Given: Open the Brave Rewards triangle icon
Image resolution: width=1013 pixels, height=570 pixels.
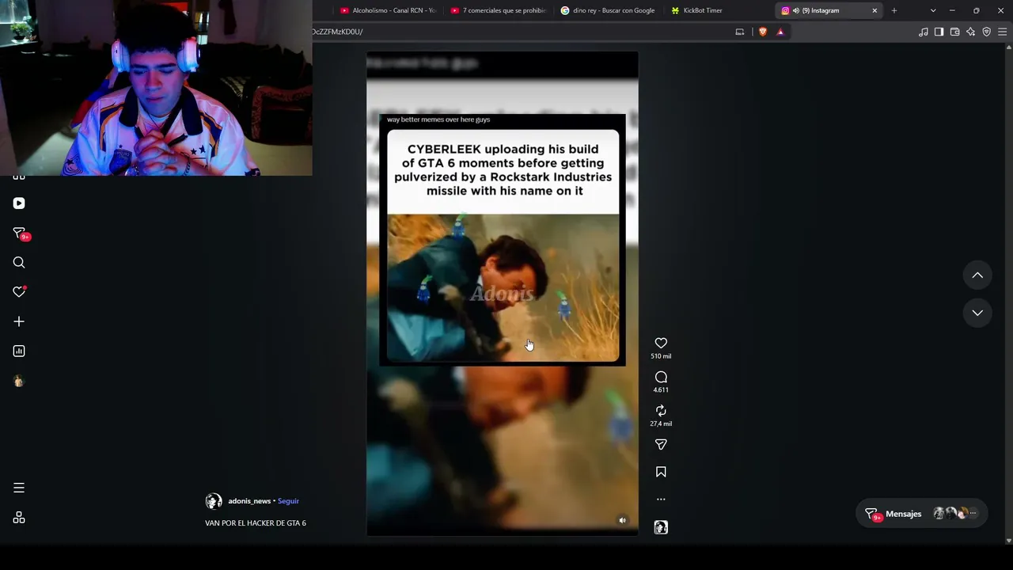Looking at the screenshot, I should tap(780, 32).
